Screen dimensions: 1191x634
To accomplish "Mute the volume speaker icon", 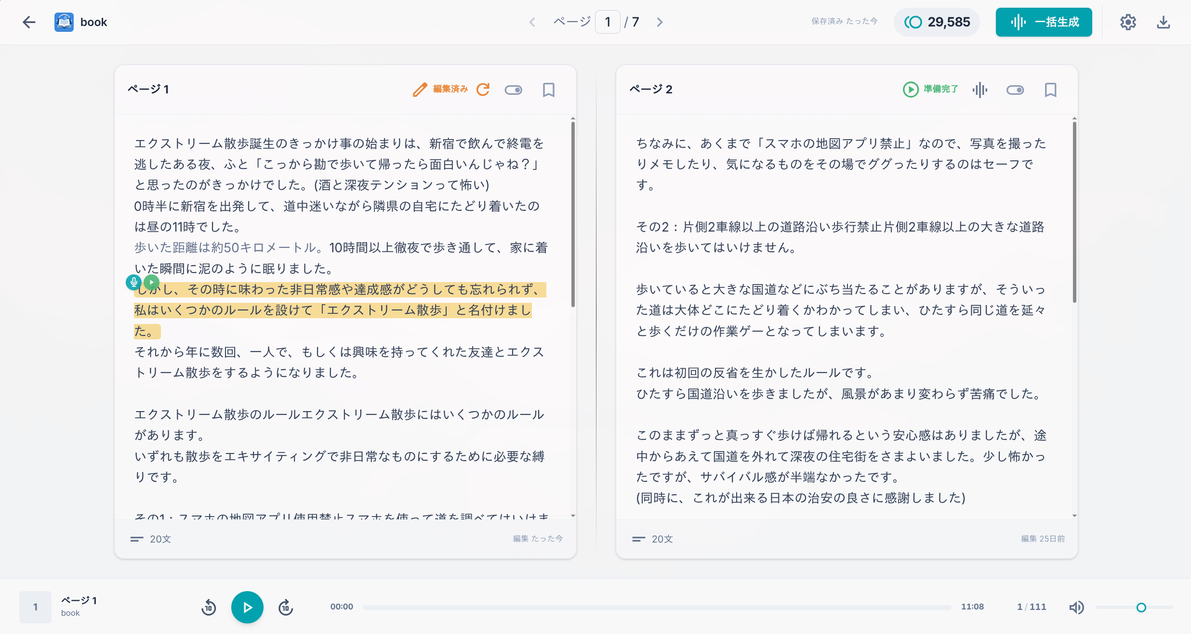I will pyautogui.click(x=1076, y=607).
